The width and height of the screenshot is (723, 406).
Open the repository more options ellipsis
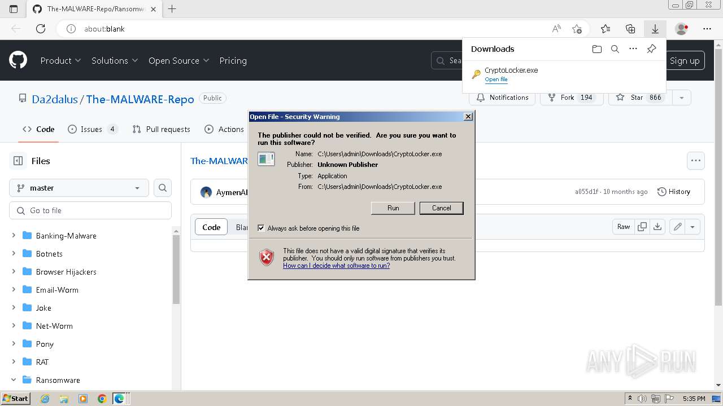click(x=696, y=161)
